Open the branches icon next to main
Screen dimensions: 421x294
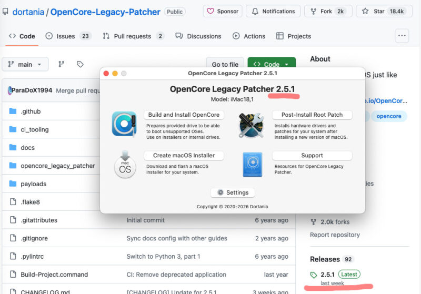[x=61, y=64]
